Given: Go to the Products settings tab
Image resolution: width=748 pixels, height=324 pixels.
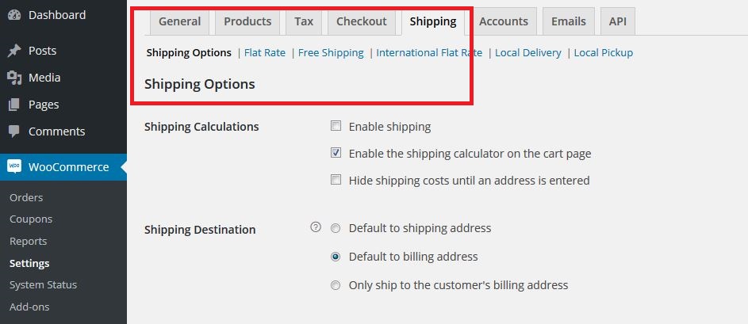Looking at the screenshot, I should click(247, 21).
